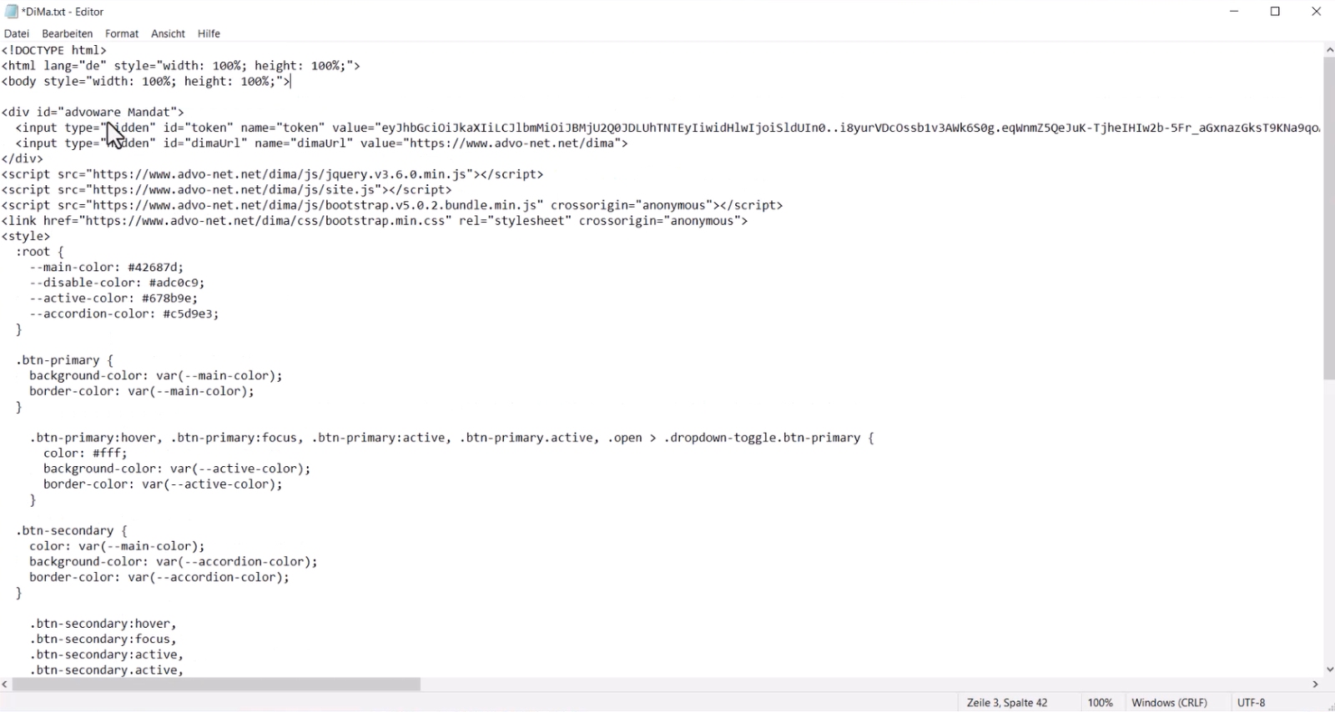This screenshot has height=712, width=1335.
Task: Close the DiMa.txt Editor window
Action: coord(1316,12)
